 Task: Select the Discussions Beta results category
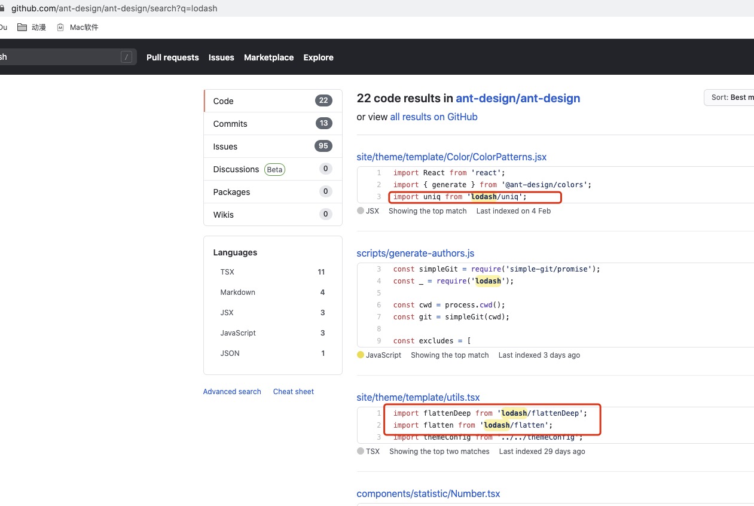tap(273, 169)
